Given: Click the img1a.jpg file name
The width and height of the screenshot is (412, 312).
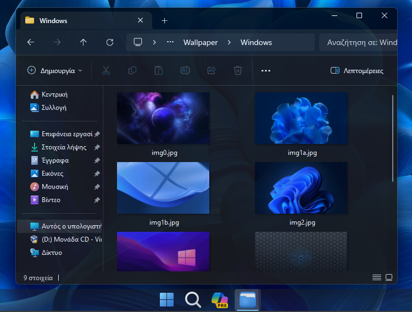Looking at the screenshot, I should coord(303,153).
